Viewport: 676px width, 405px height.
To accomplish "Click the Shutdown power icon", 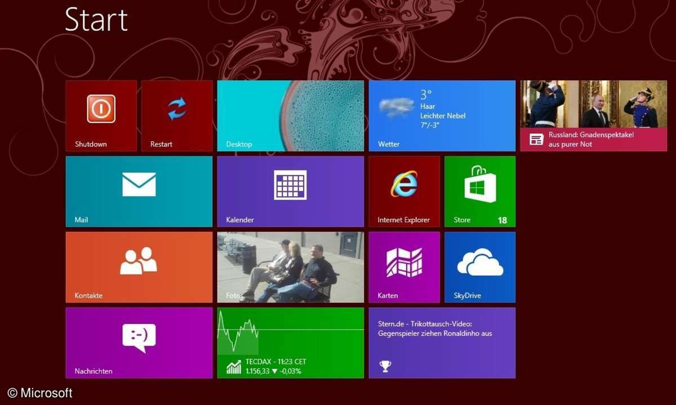I will (x=101, y=109).
